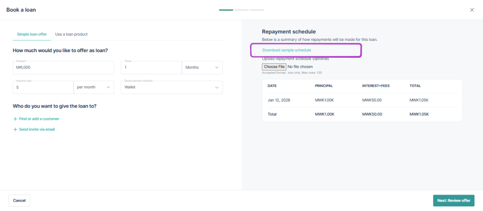
Task: Click into the Tenor input field
Action: click(x=151, y=68)
